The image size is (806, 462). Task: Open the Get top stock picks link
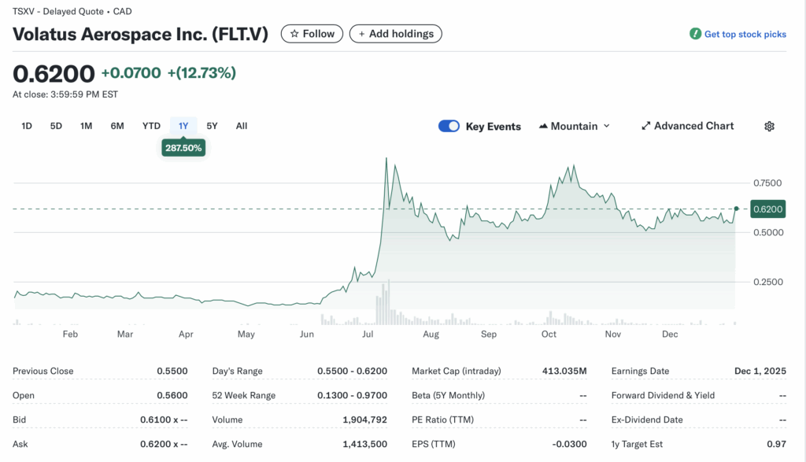[x=745, y=34]
